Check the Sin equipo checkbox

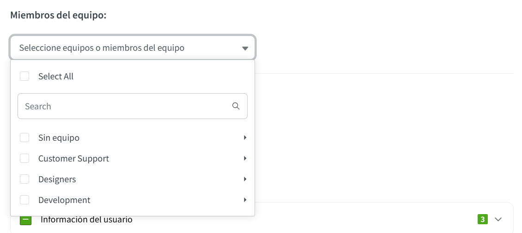tap(24, 138)
